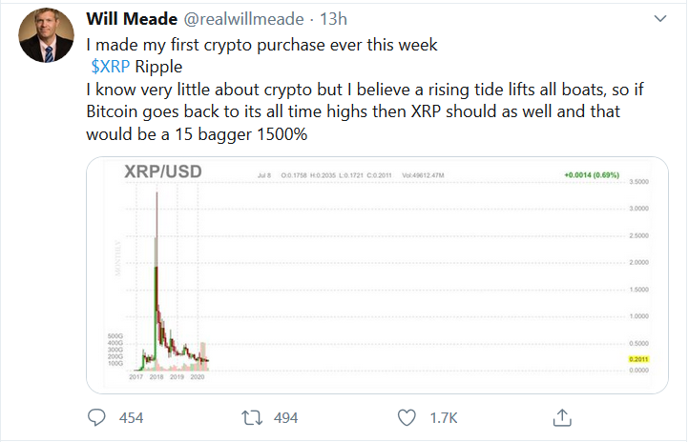Click the 2020 year label on chart axis
Viewport: 689px width, 442px height.
(198, 376)
